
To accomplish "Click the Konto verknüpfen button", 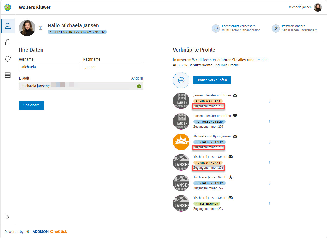I will 212,80.
